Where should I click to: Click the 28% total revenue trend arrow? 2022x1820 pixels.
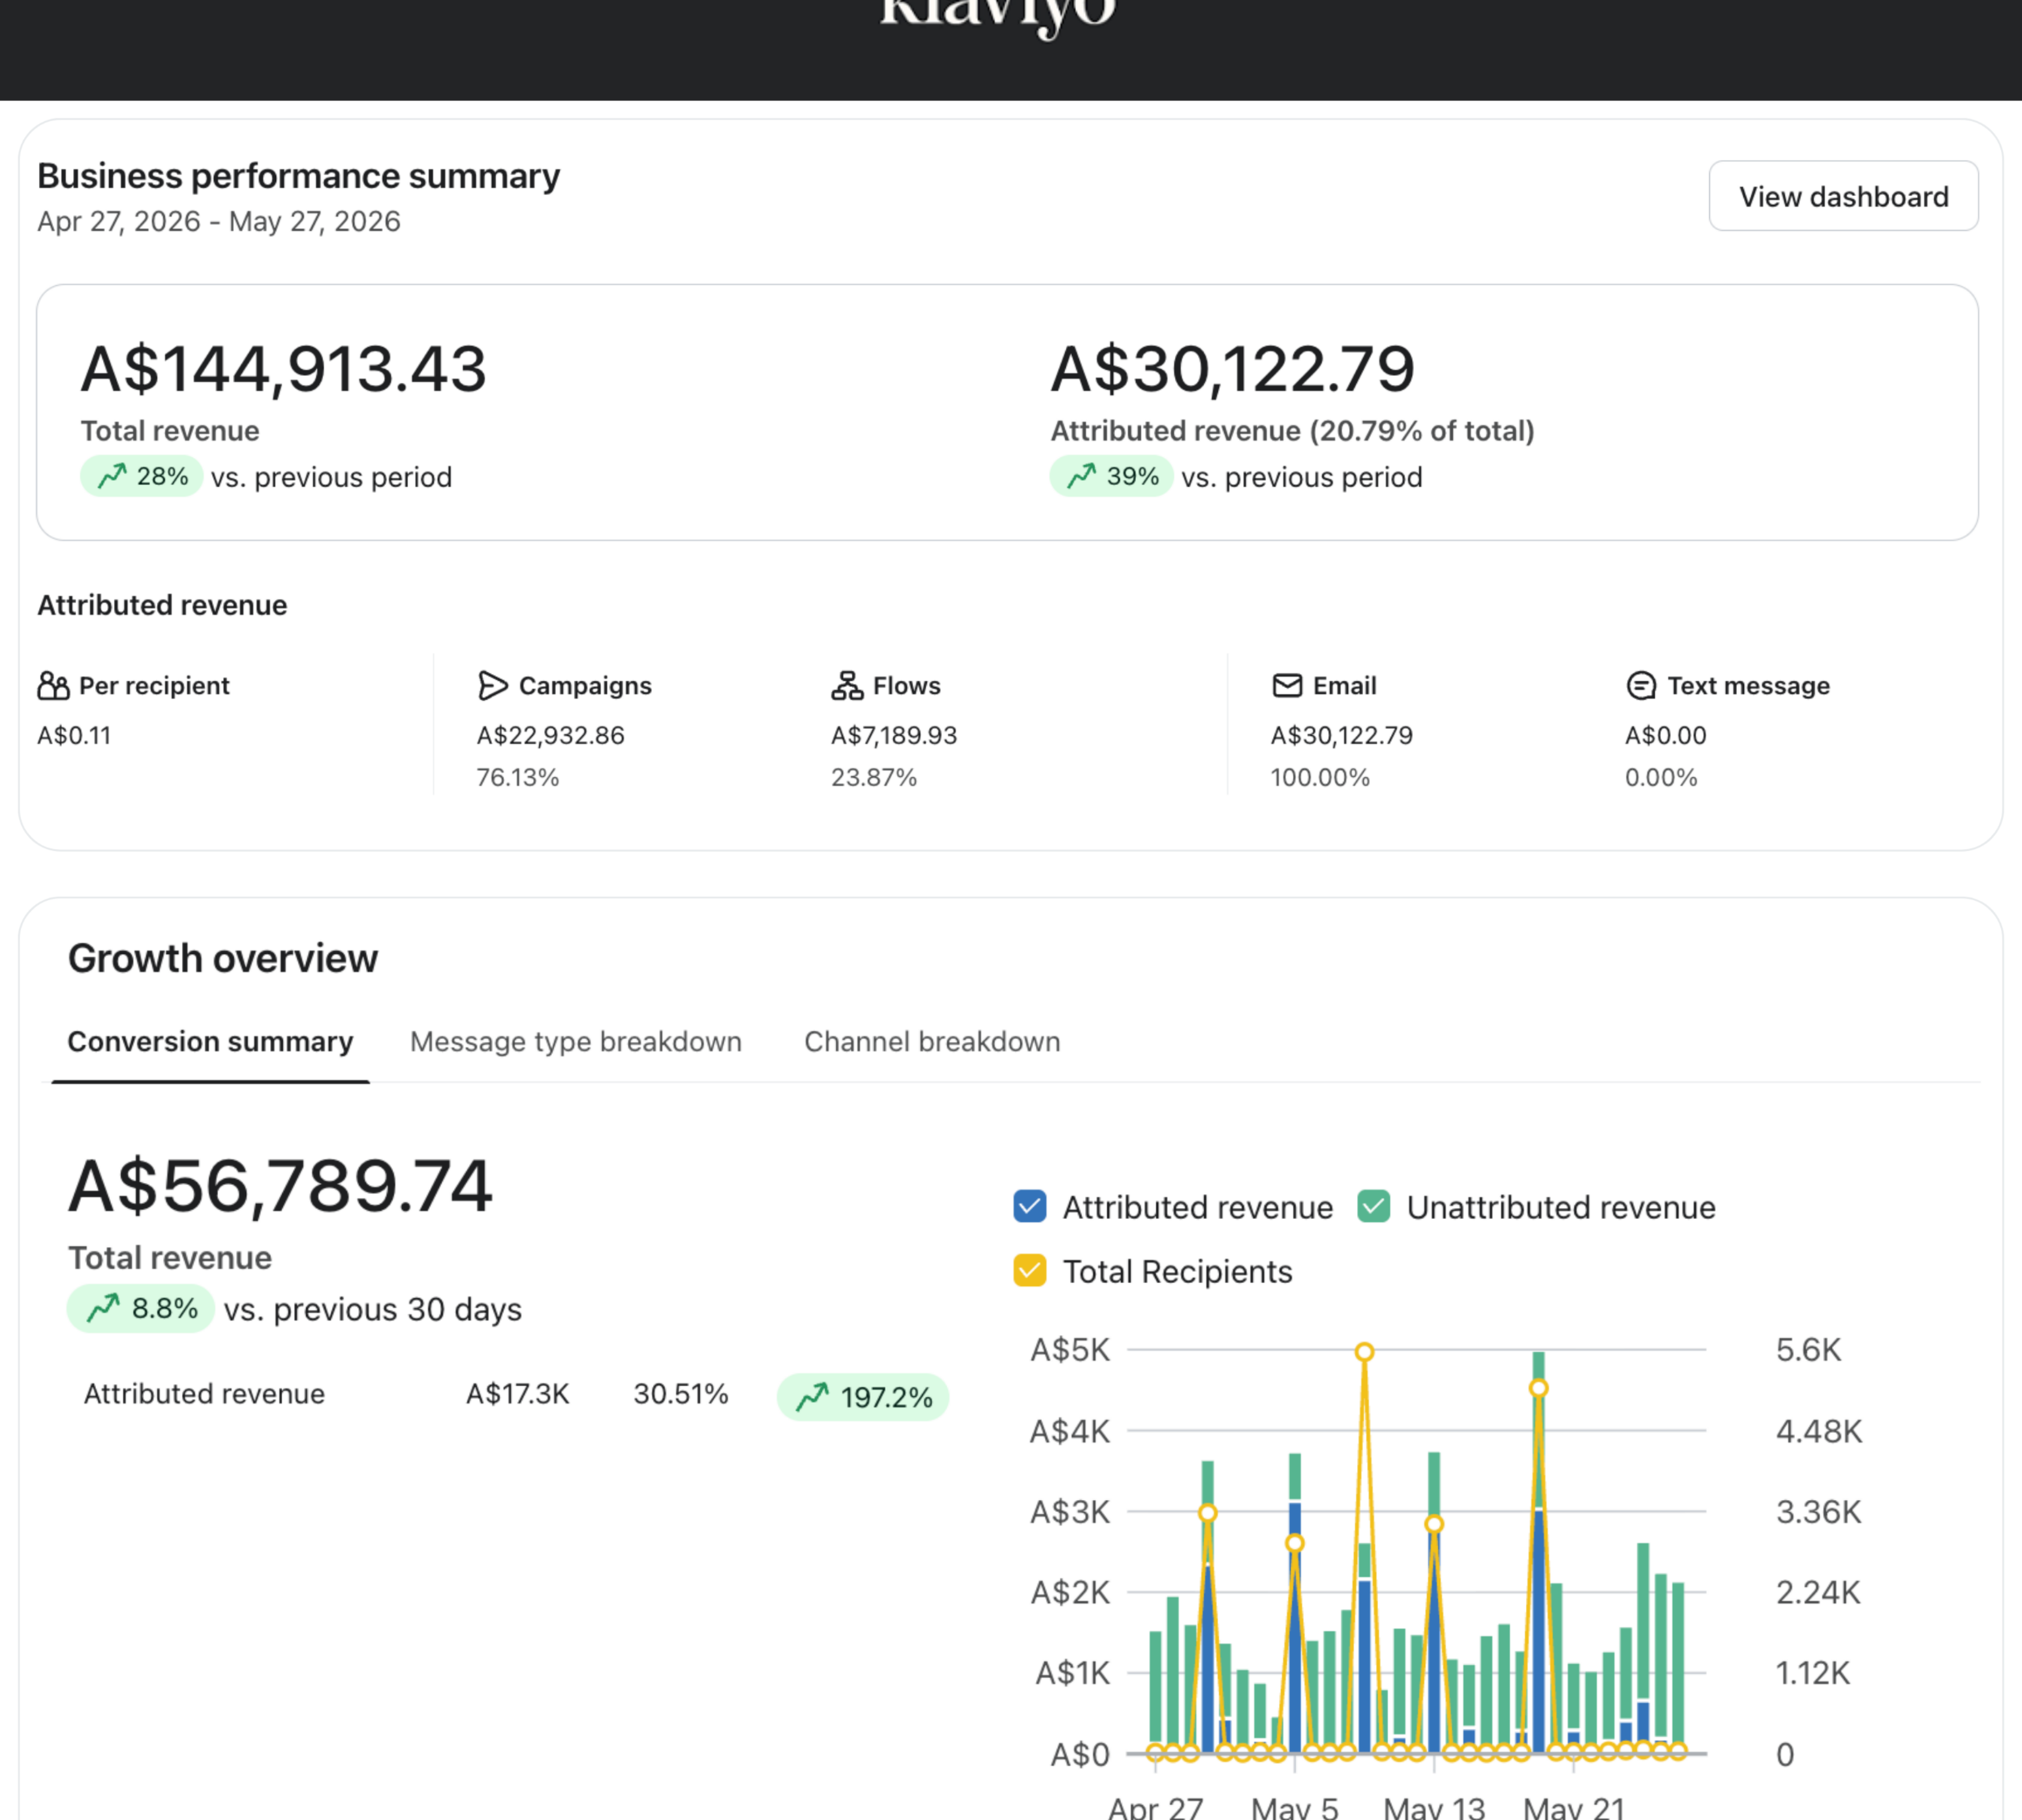click(x=112, y=476)
